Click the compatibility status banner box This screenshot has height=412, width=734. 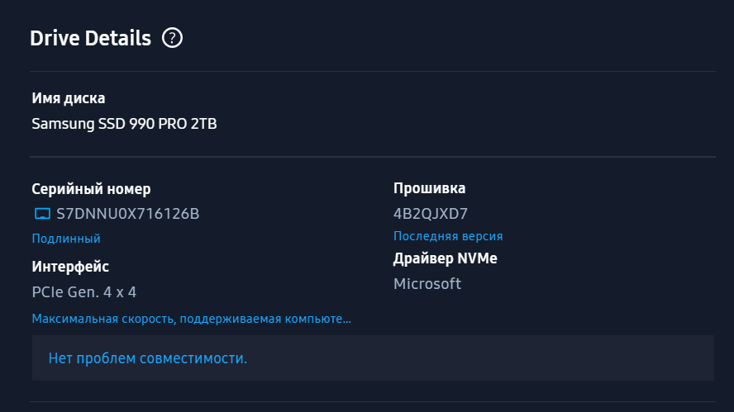coord(373,358)
